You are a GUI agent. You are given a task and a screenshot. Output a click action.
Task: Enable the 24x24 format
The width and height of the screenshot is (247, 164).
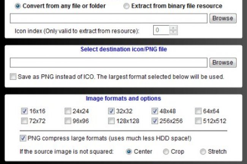(x=68, y=111)
